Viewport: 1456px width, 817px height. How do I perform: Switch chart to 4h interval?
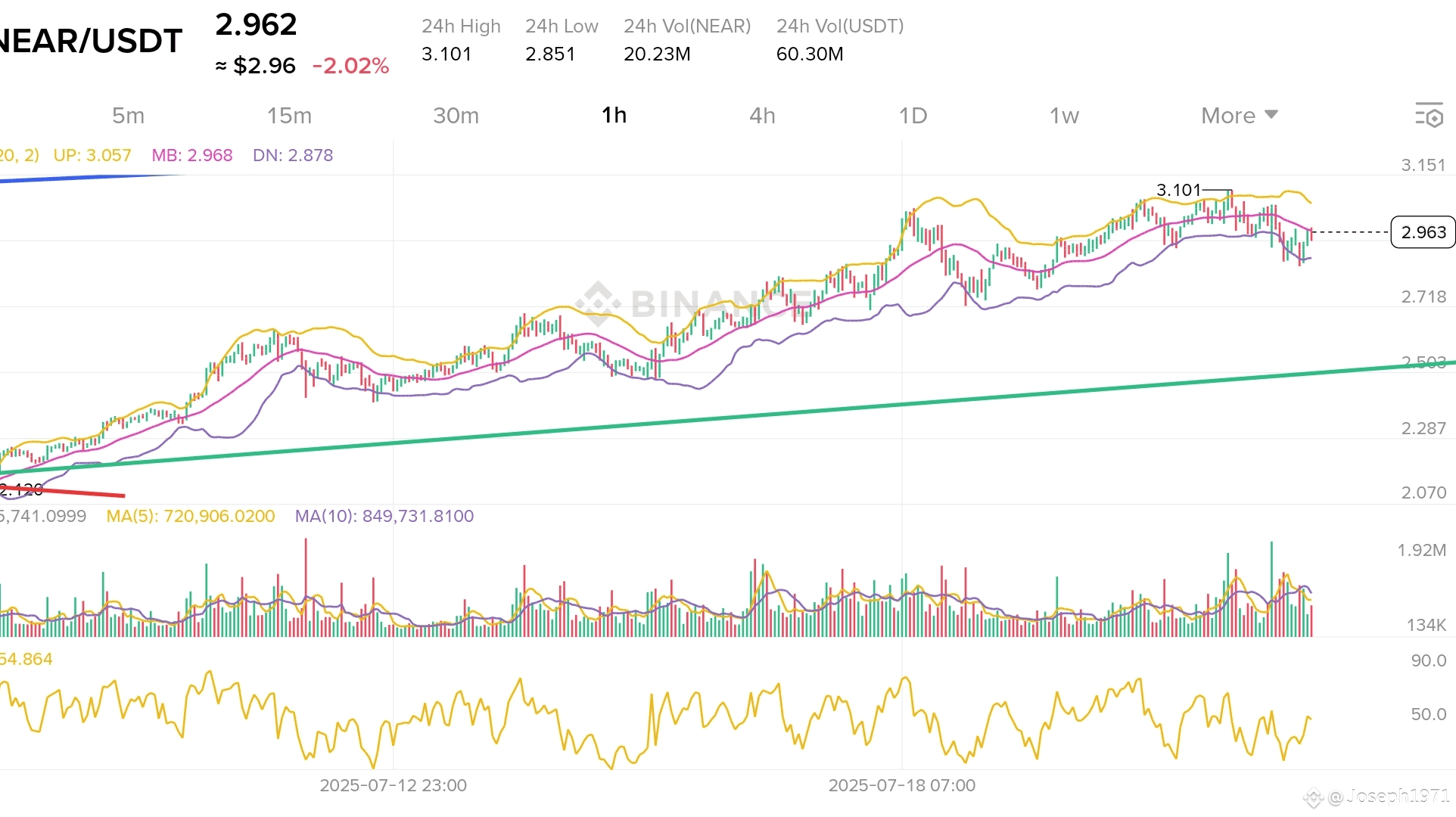(762, 116)
